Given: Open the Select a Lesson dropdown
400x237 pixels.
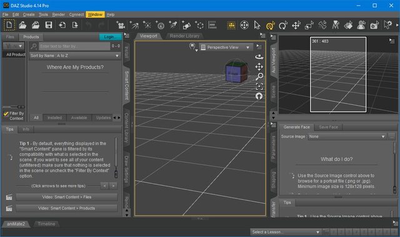Looking at the screenshot, I should point(286,232).
